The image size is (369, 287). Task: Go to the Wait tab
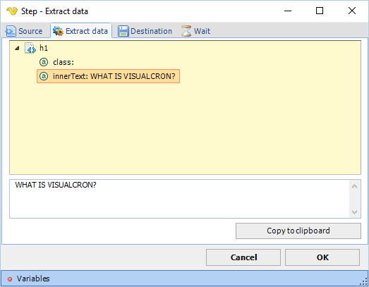[x=196, y=31]
